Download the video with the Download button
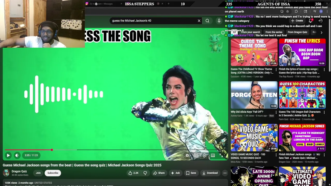Viewport: 331px width, 186px height. coord(210,173)
